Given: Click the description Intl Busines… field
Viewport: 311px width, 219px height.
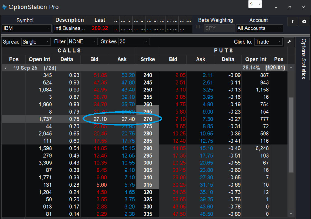Looking at the screenshot, I should pos(70,28).
